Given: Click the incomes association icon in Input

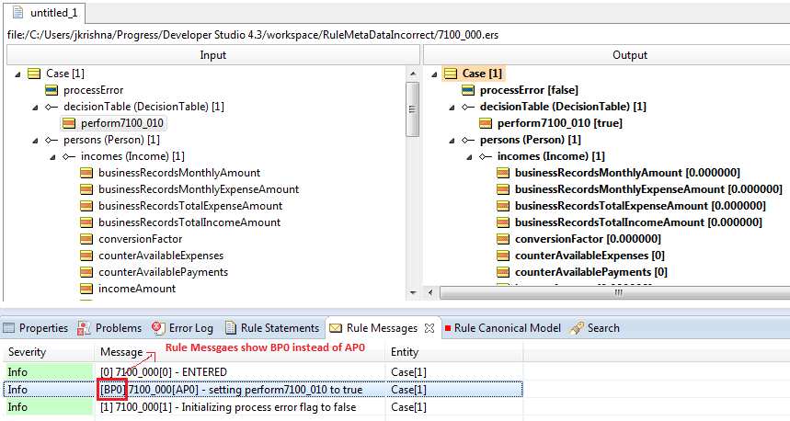Looking at the screenshot, I should (x=69, y=156).
